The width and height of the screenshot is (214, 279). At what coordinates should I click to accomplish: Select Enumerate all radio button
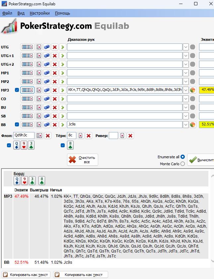pos(183,157)
